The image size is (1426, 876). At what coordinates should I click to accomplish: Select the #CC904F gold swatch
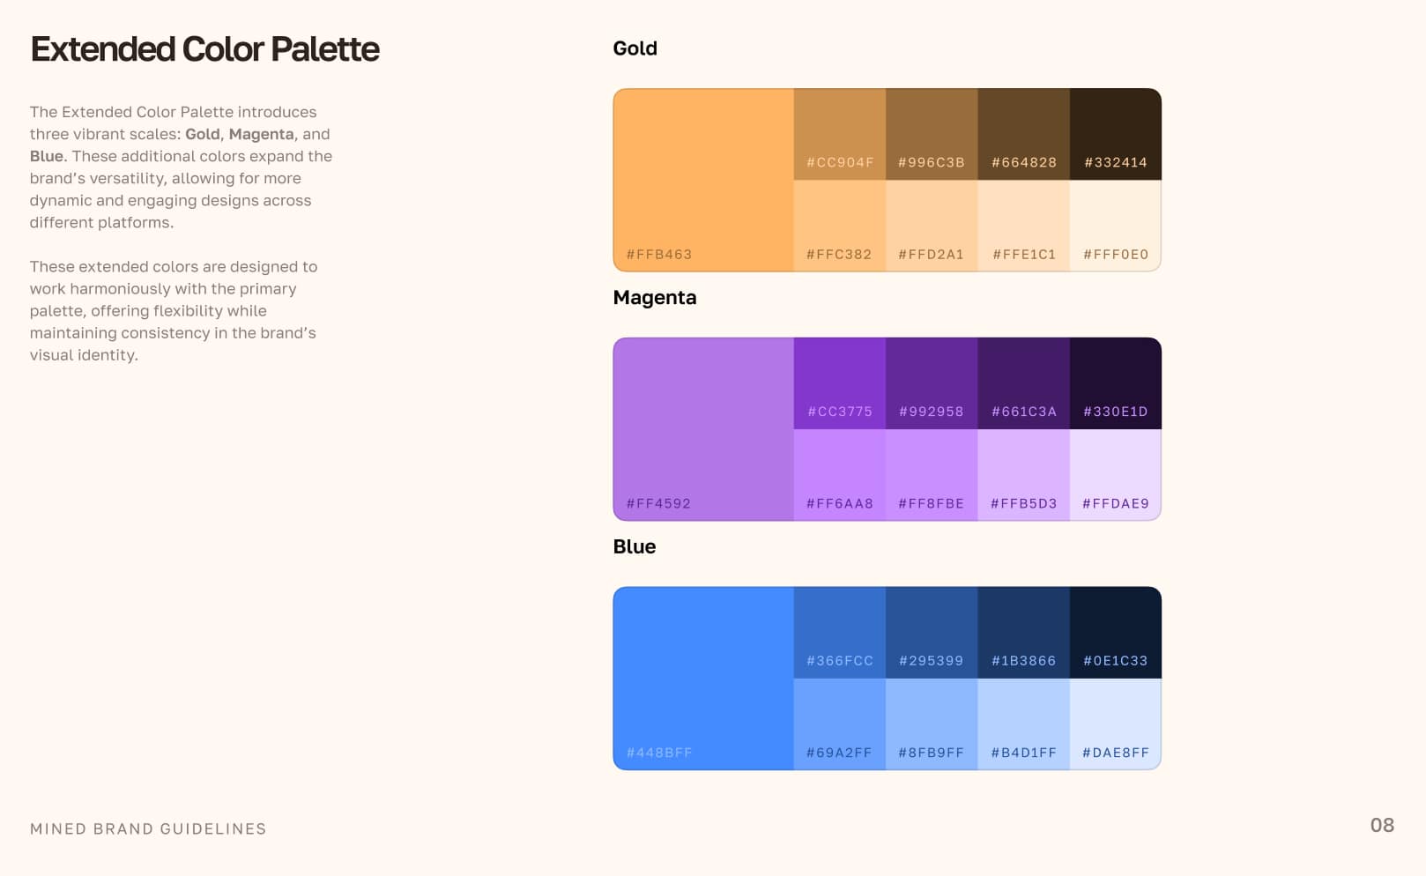(x=839, y=134)
